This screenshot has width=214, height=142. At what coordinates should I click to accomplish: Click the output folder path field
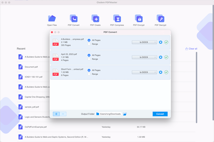coord(109,114)
